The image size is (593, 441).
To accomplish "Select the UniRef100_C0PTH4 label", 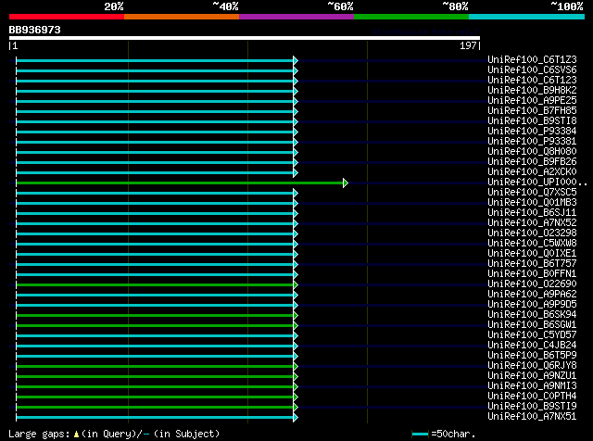I will 532,397.
